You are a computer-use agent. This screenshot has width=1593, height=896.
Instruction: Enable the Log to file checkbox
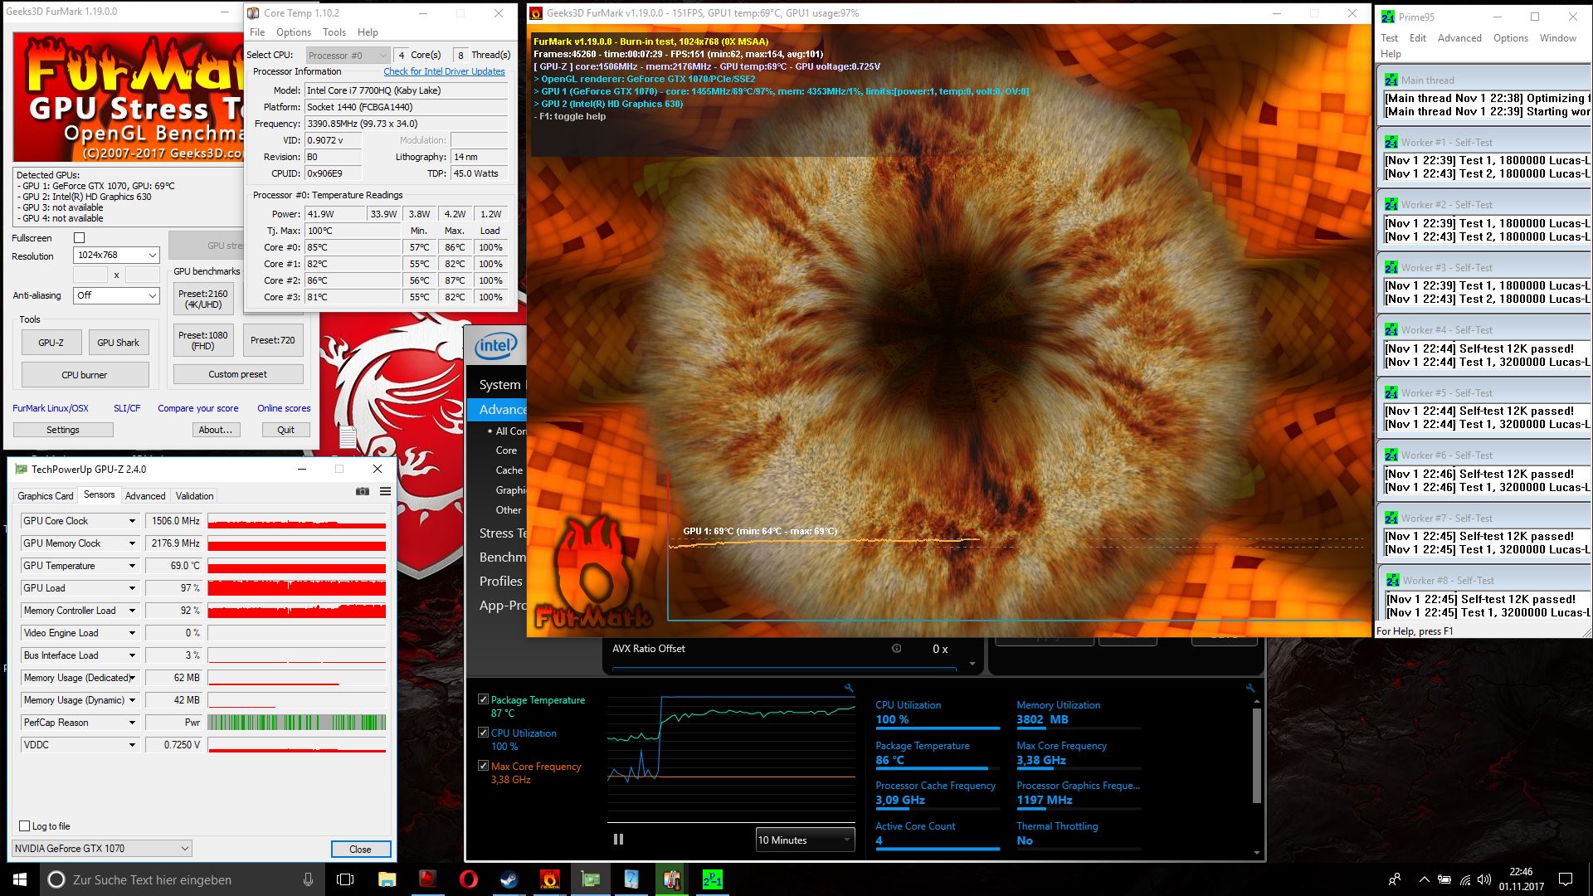click(x=25, y=825)
